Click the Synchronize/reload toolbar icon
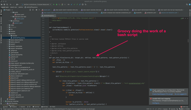The image size is (191, 110). (7, 4)
